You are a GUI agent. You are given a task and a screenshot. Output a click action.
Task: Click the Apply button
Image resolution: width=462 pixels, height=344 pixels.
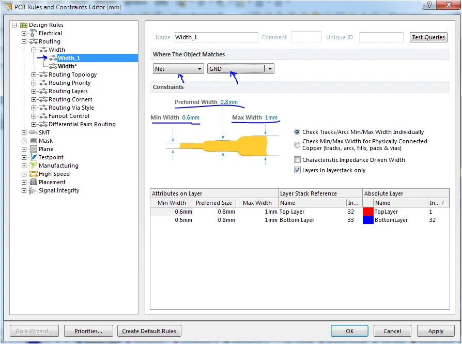click(x=436, y=331)
